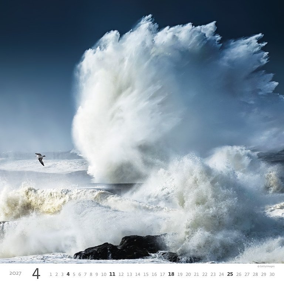Viewport: 284px width, 284px height.
Task: Select day 15 in the date strip
Action: coord(146,274)
